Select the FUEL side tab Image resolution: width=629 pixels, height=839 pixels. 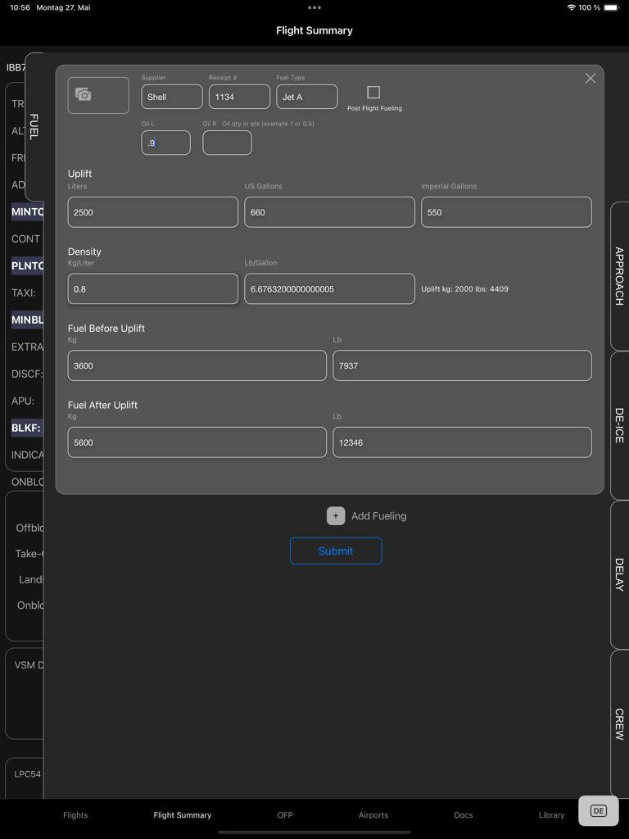(x=34, y=127)
